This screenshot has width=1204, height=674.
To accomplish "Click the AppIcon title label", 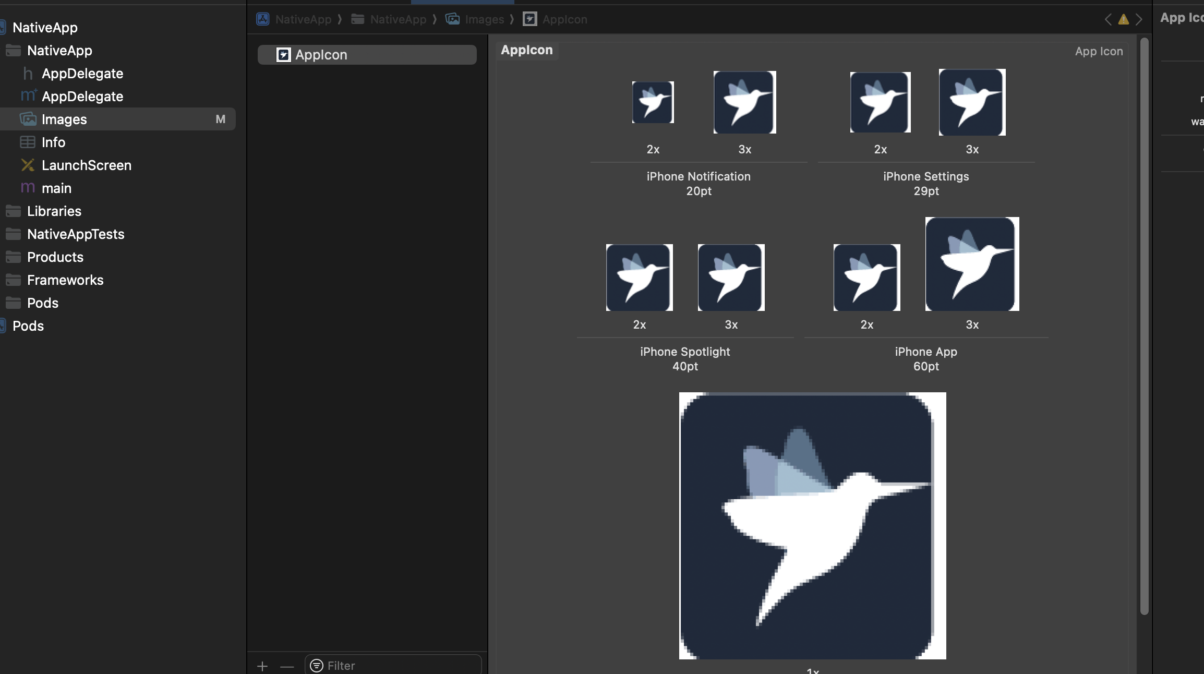I will [x=527, y=50].
